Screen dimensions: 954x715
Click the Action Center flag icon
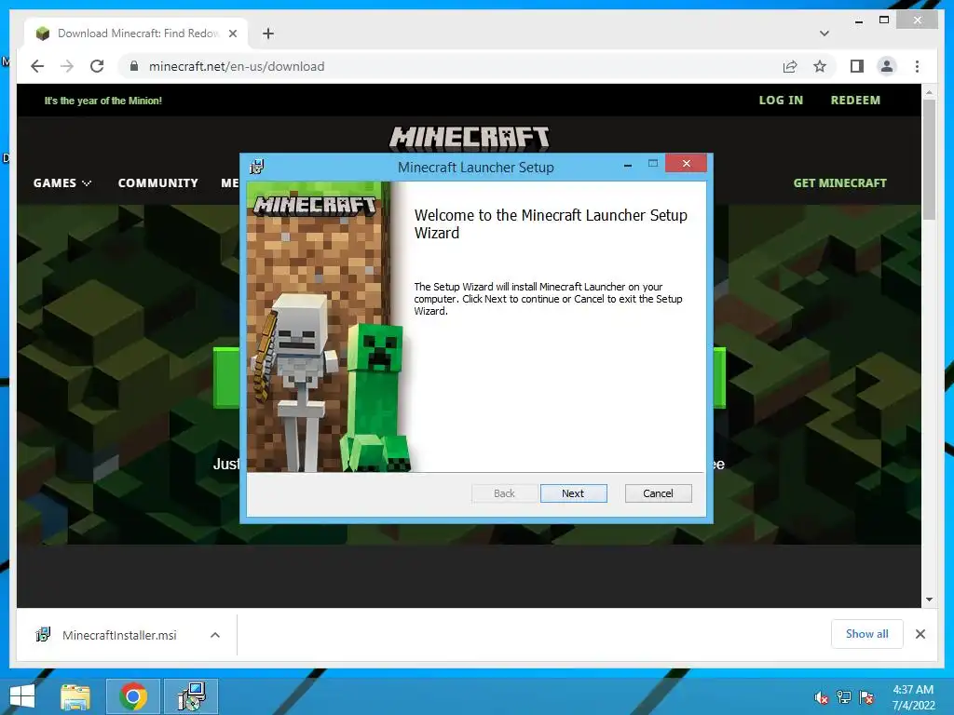pos(866,697)
